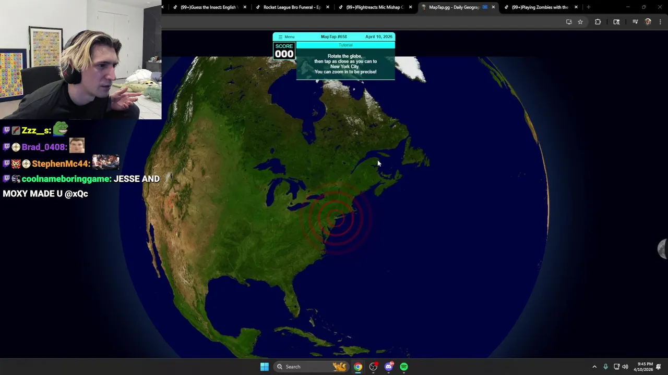
Task: Open the notification bell in system tray
Action: tap(659, 367)
